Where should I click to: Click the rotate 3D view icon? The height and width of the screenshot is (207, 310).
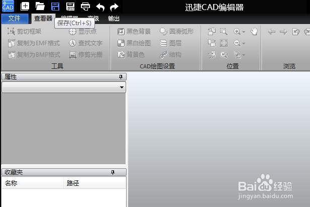pos(212,55)
